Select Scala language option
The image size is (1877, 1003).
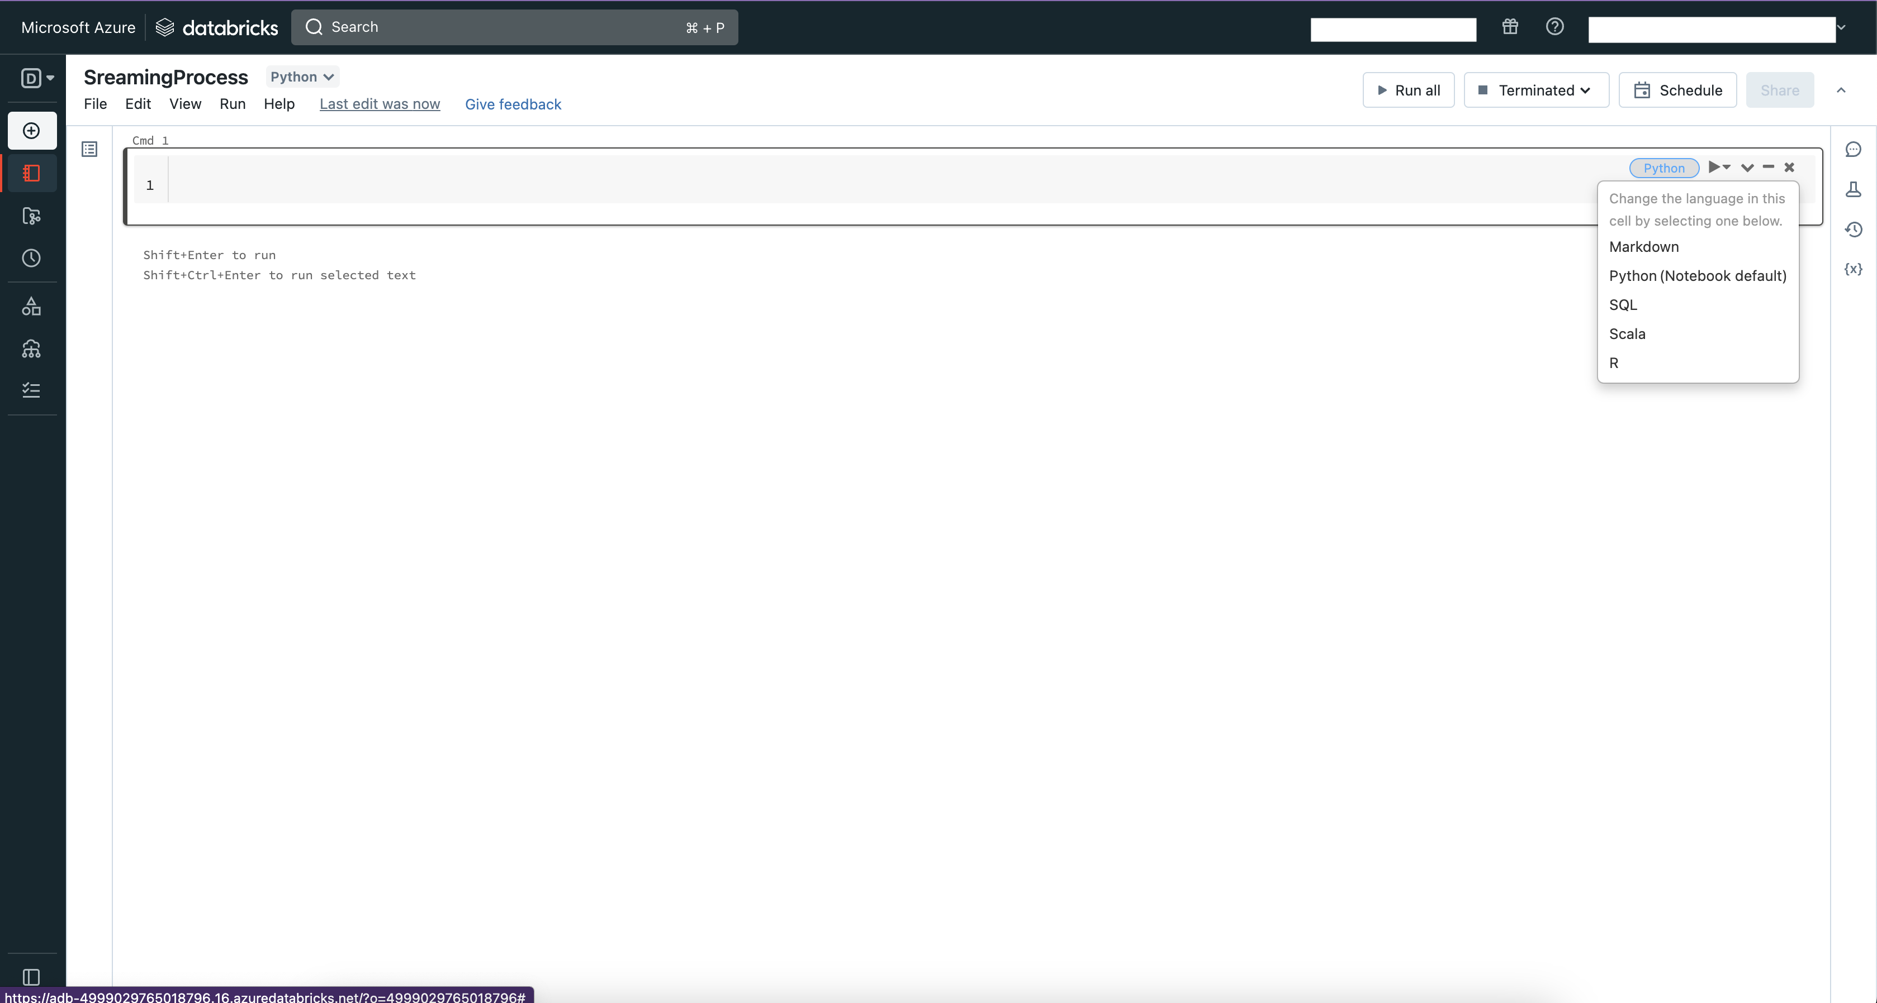click(x=1698, y=334)
